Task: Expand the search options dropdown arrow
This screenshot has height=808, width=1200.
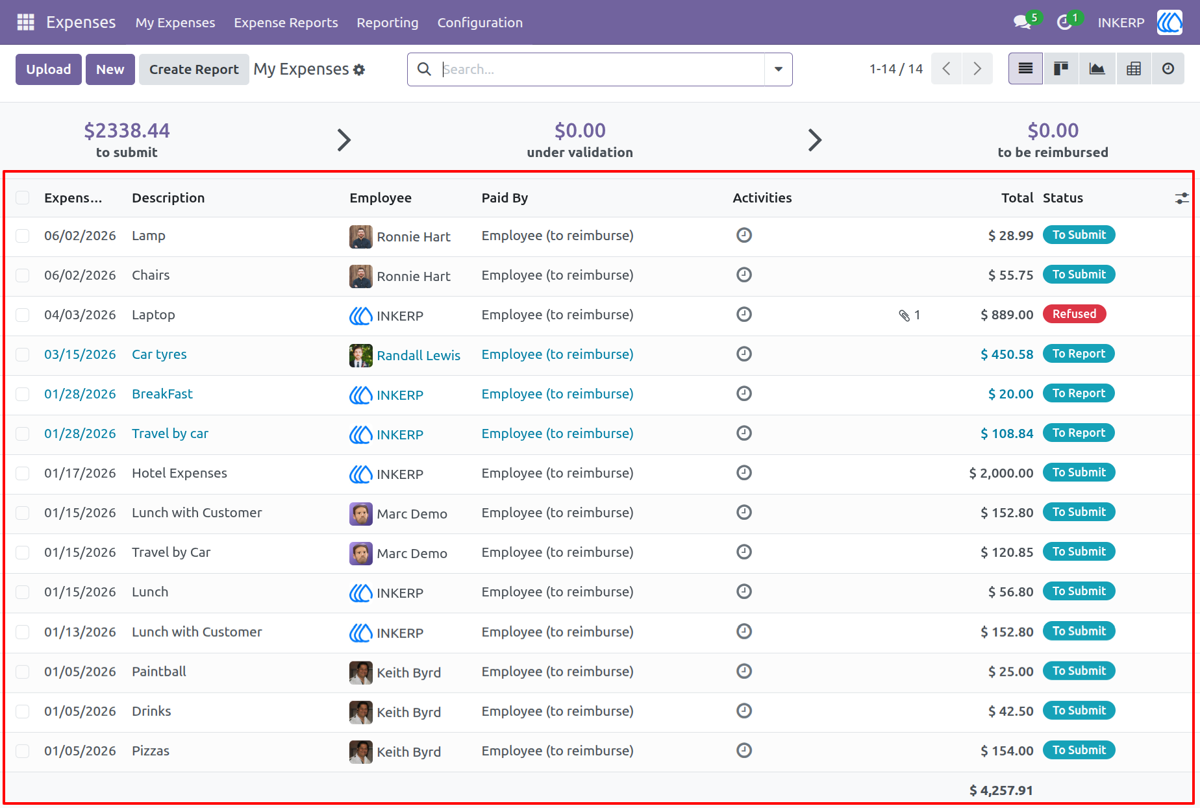Action: click(779, 69)
